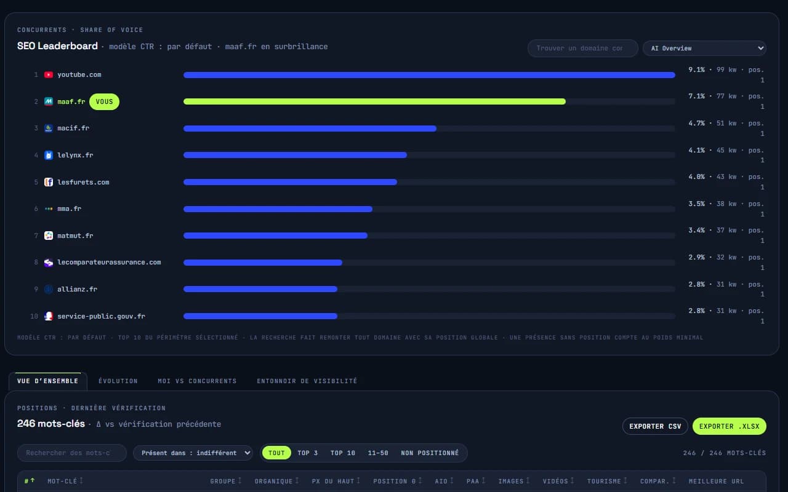
Task: Sort the table by Tourisme column
Action: coord(608,481)
